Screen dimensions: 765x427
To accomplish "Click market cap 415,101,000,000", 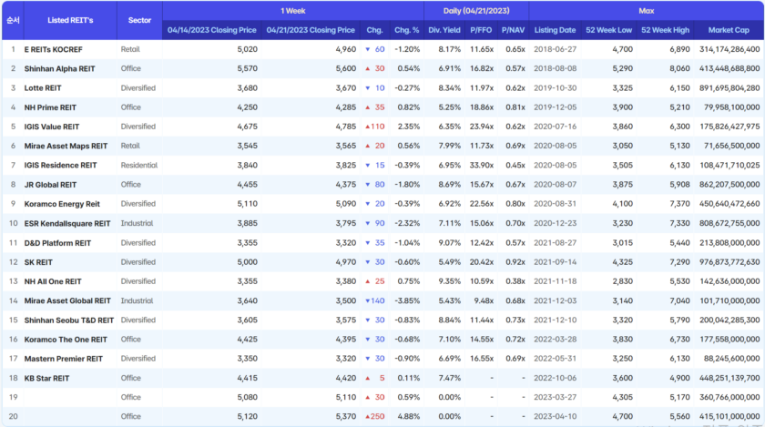I will [729, 416].
